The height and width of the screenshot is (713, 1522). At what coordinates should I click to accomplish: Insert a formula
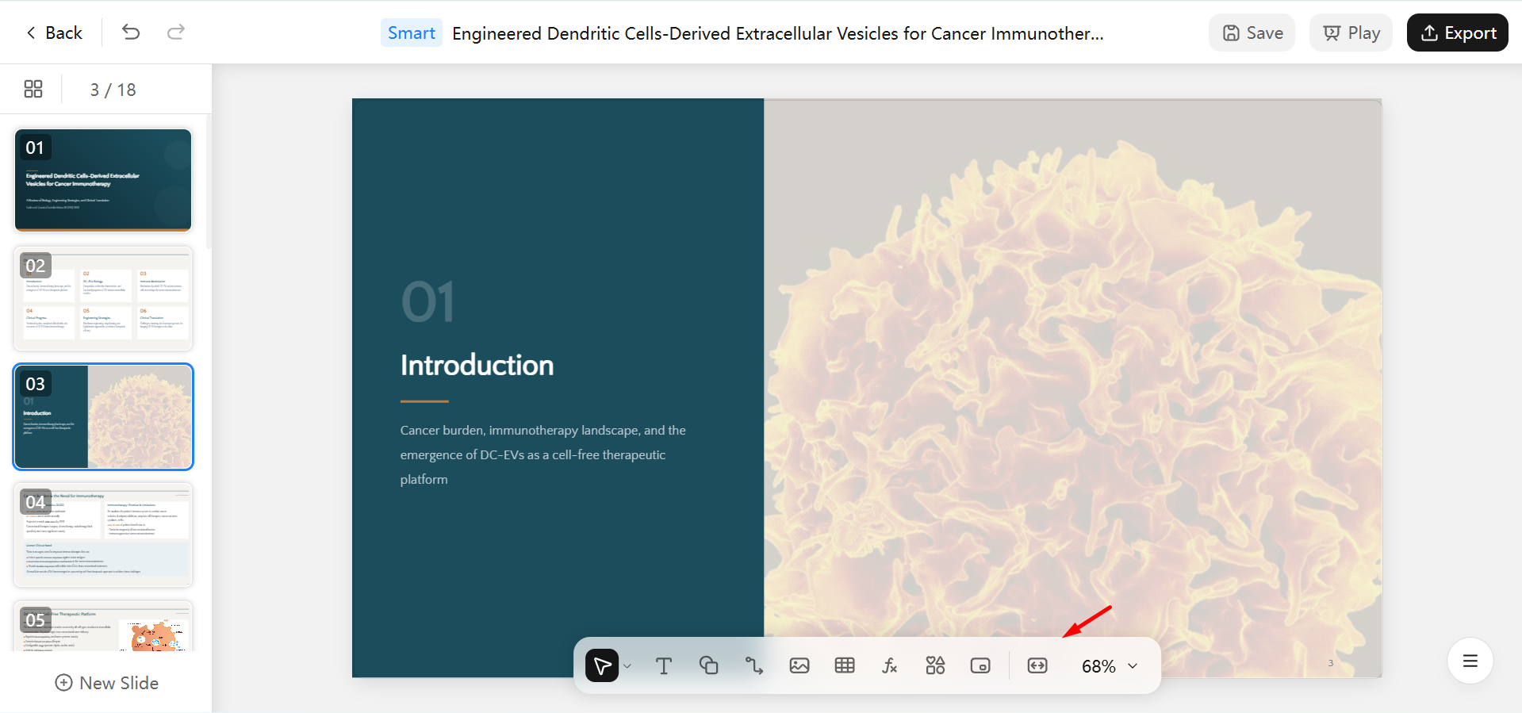(x=890, y=665)
